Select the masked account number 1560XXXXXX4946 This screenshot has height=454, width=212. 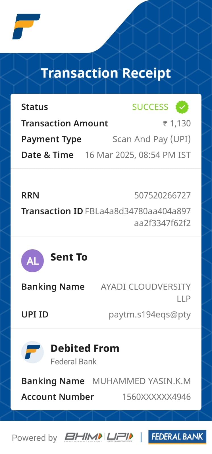point(156,397)
